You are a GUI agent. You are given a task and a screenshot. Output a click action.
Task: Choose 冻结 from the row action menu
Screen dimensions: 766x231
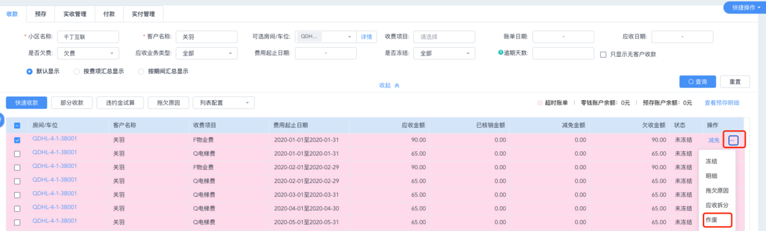tap(711, 161)
